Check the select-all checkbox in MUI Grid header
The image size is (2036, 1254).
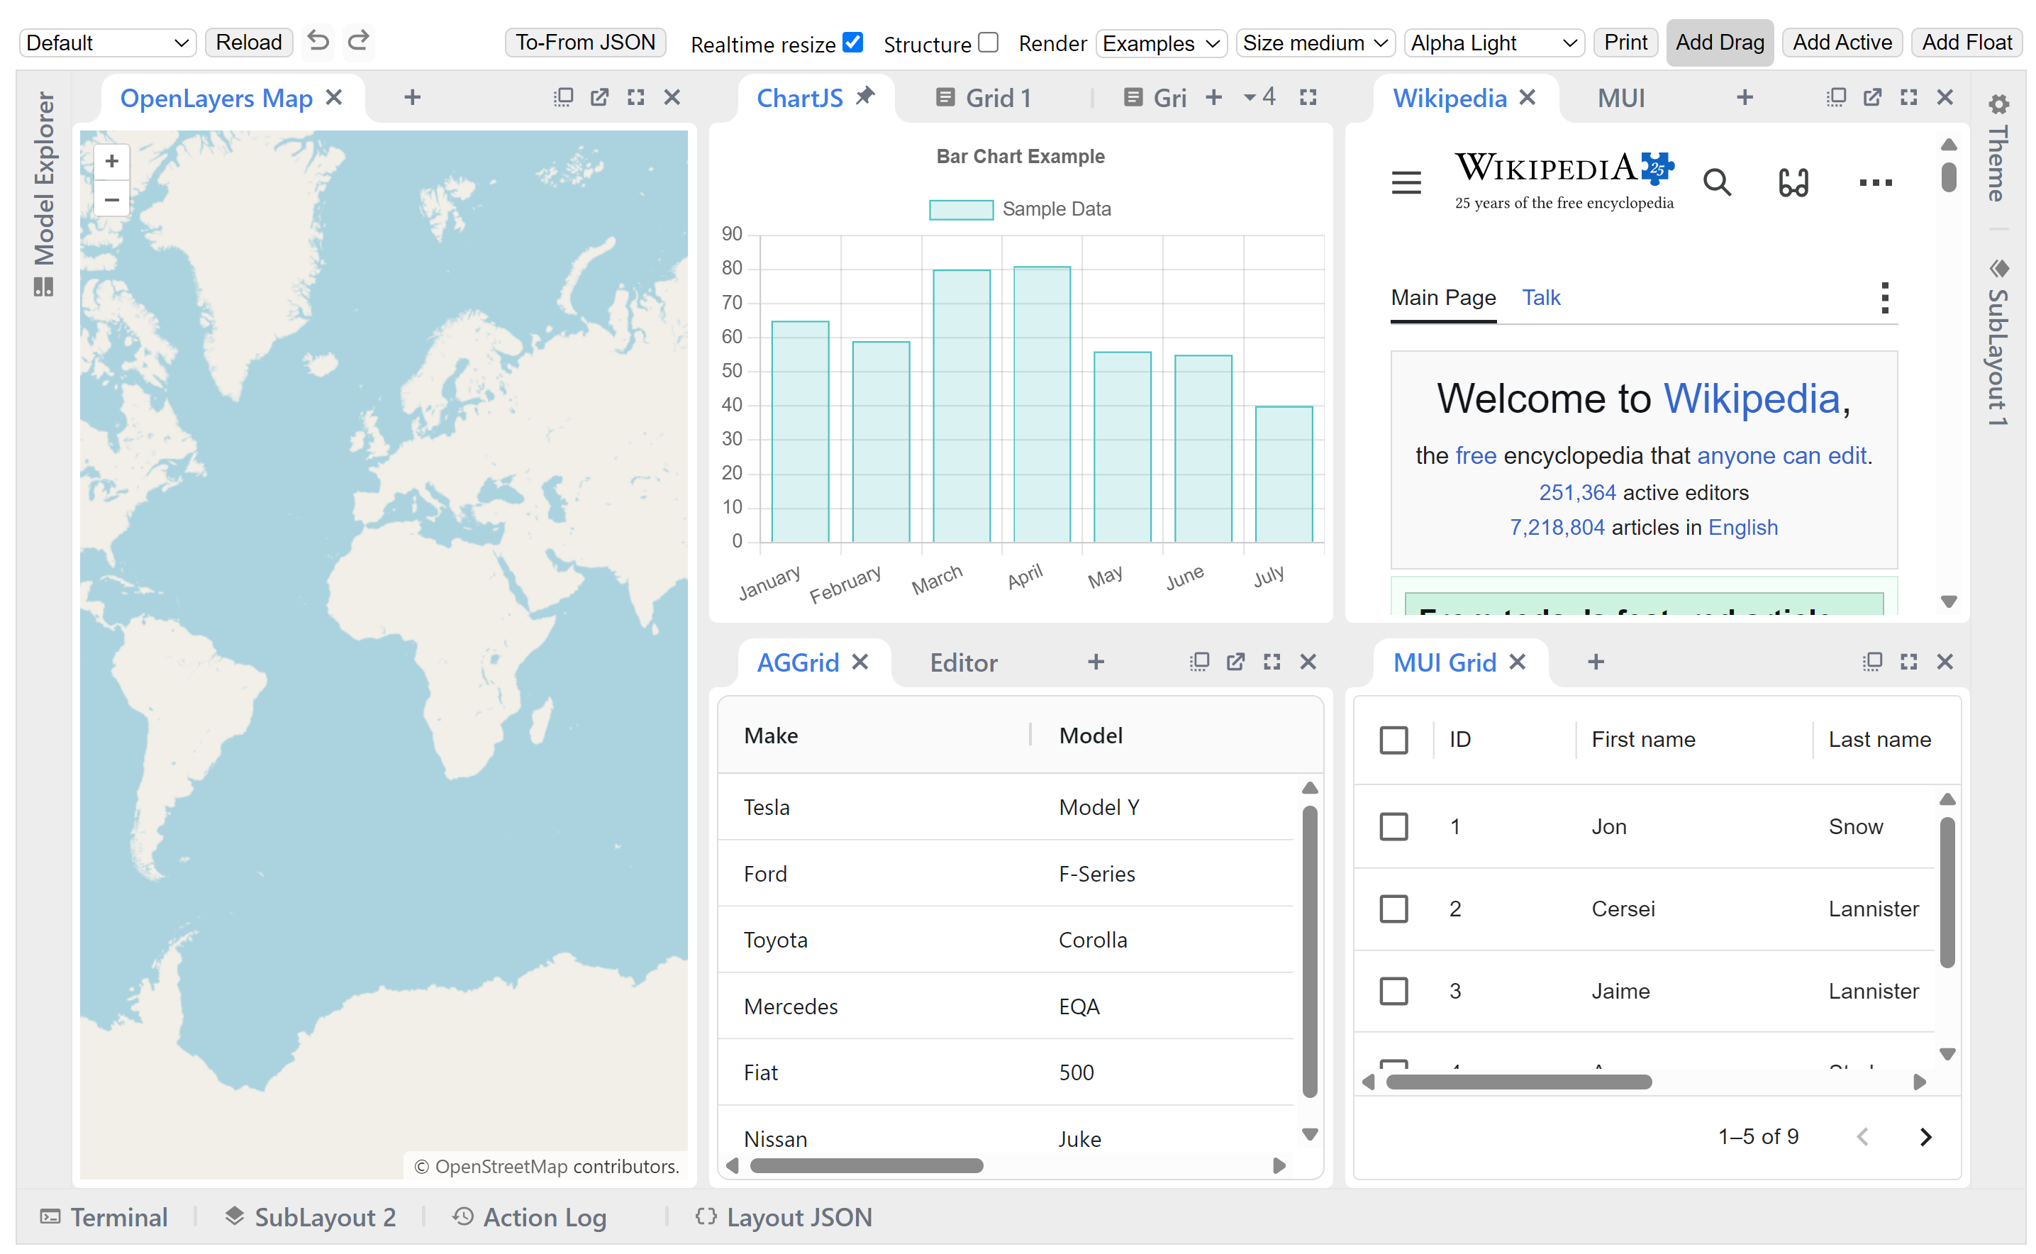[1394, 740]
